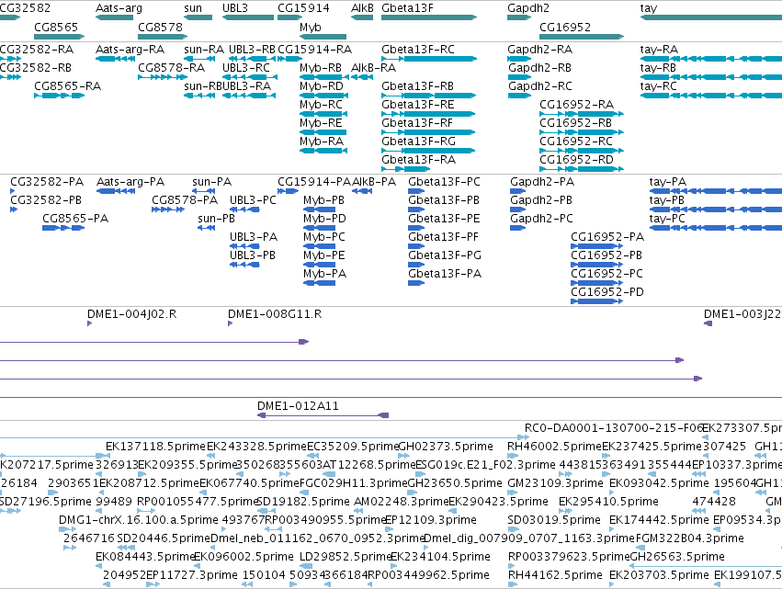Viewport: 782px width, 589px height.
Task: Click protein CG32582-PA
Action: [x=47, y=182]
